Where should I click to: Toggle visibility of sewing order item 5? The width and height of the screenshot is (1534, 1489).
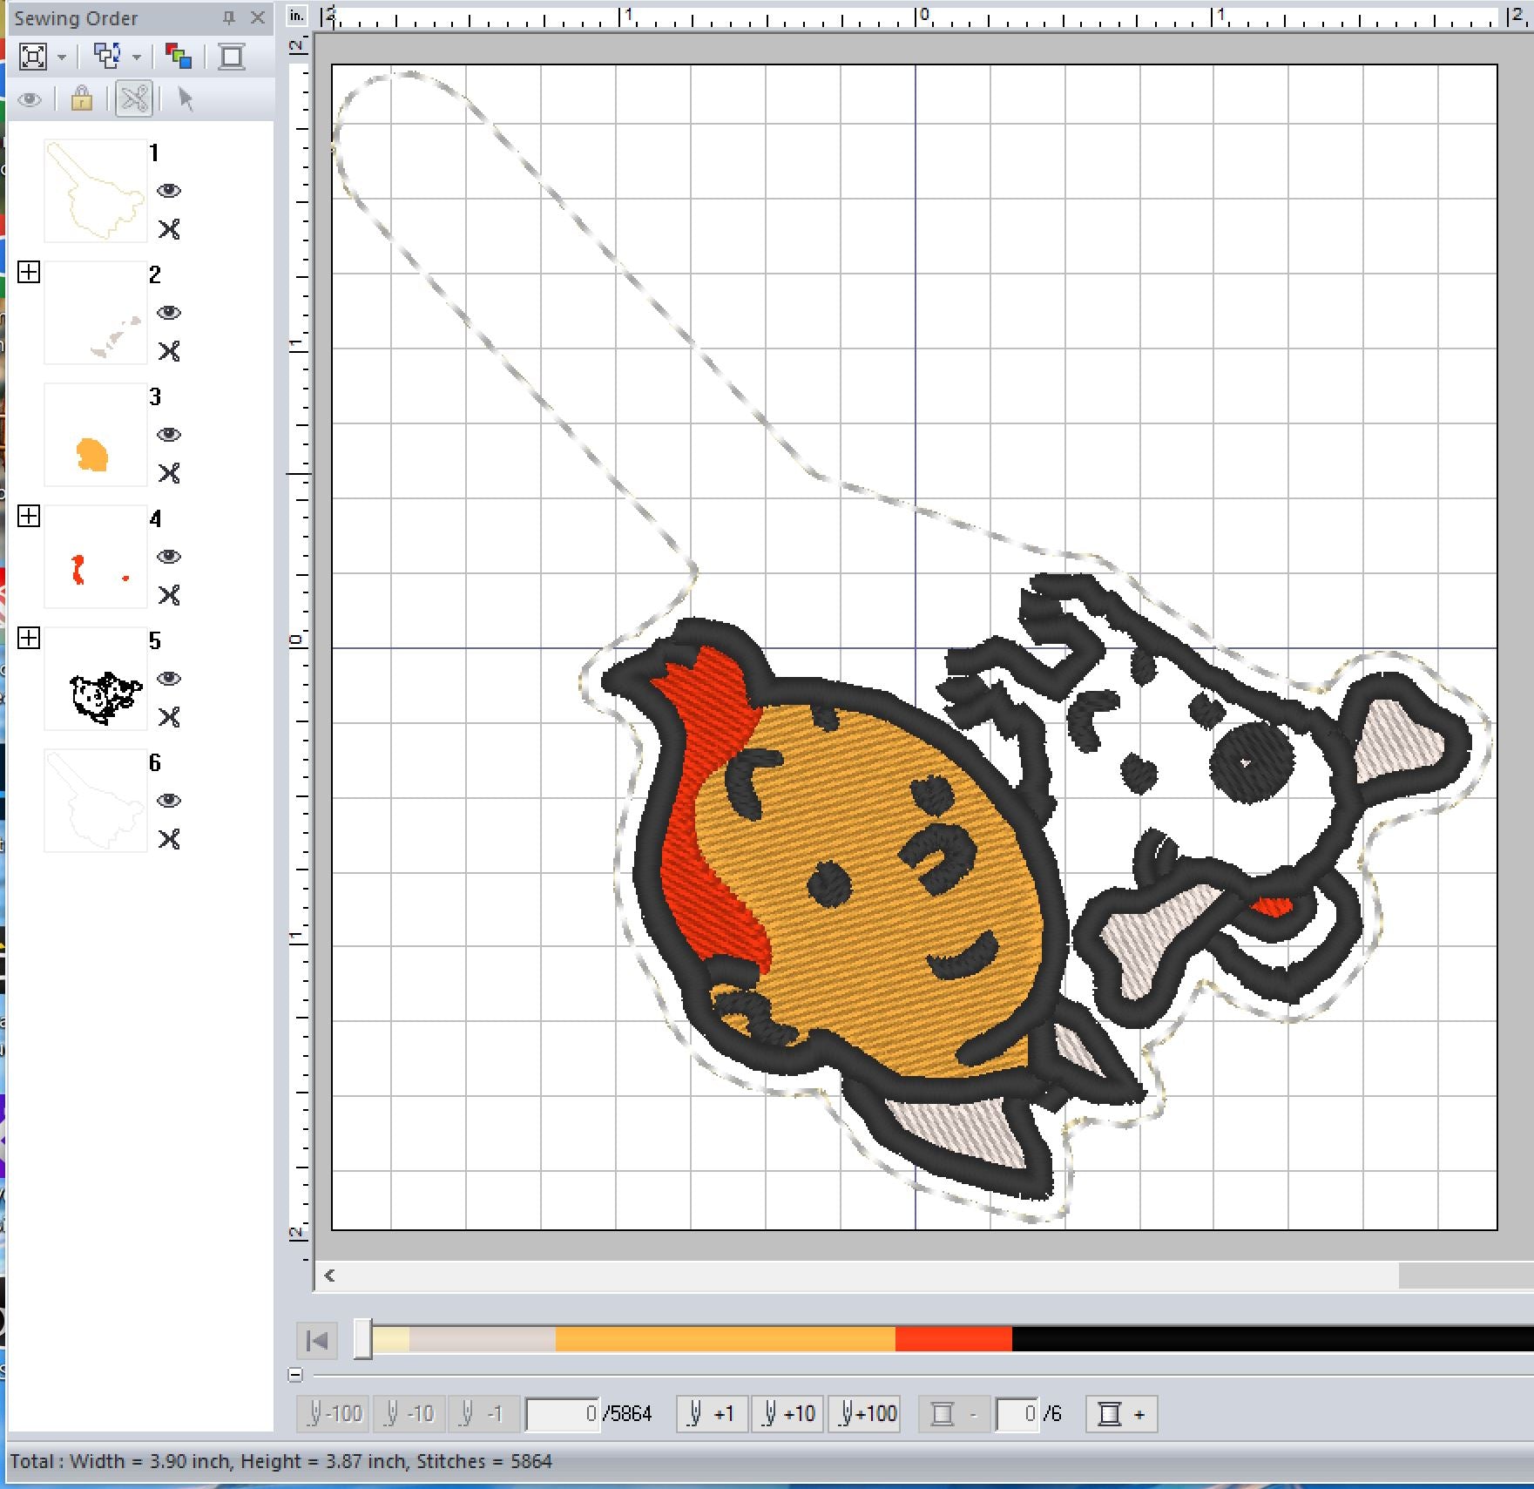[169, 679]
